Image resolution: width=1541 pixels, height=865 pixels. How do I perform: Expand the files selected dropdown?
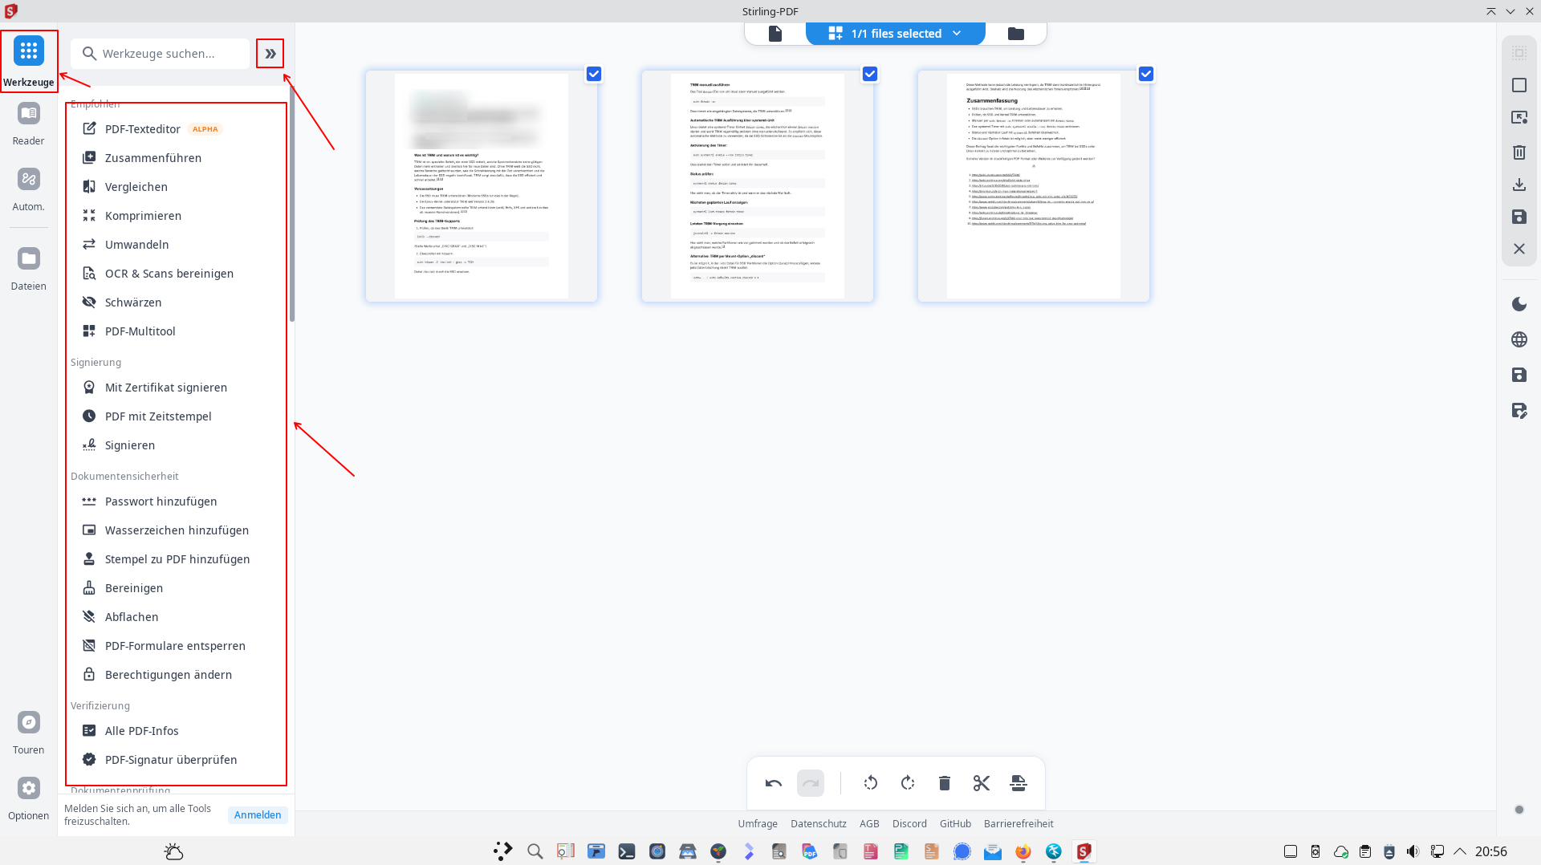tap(957, 34)
